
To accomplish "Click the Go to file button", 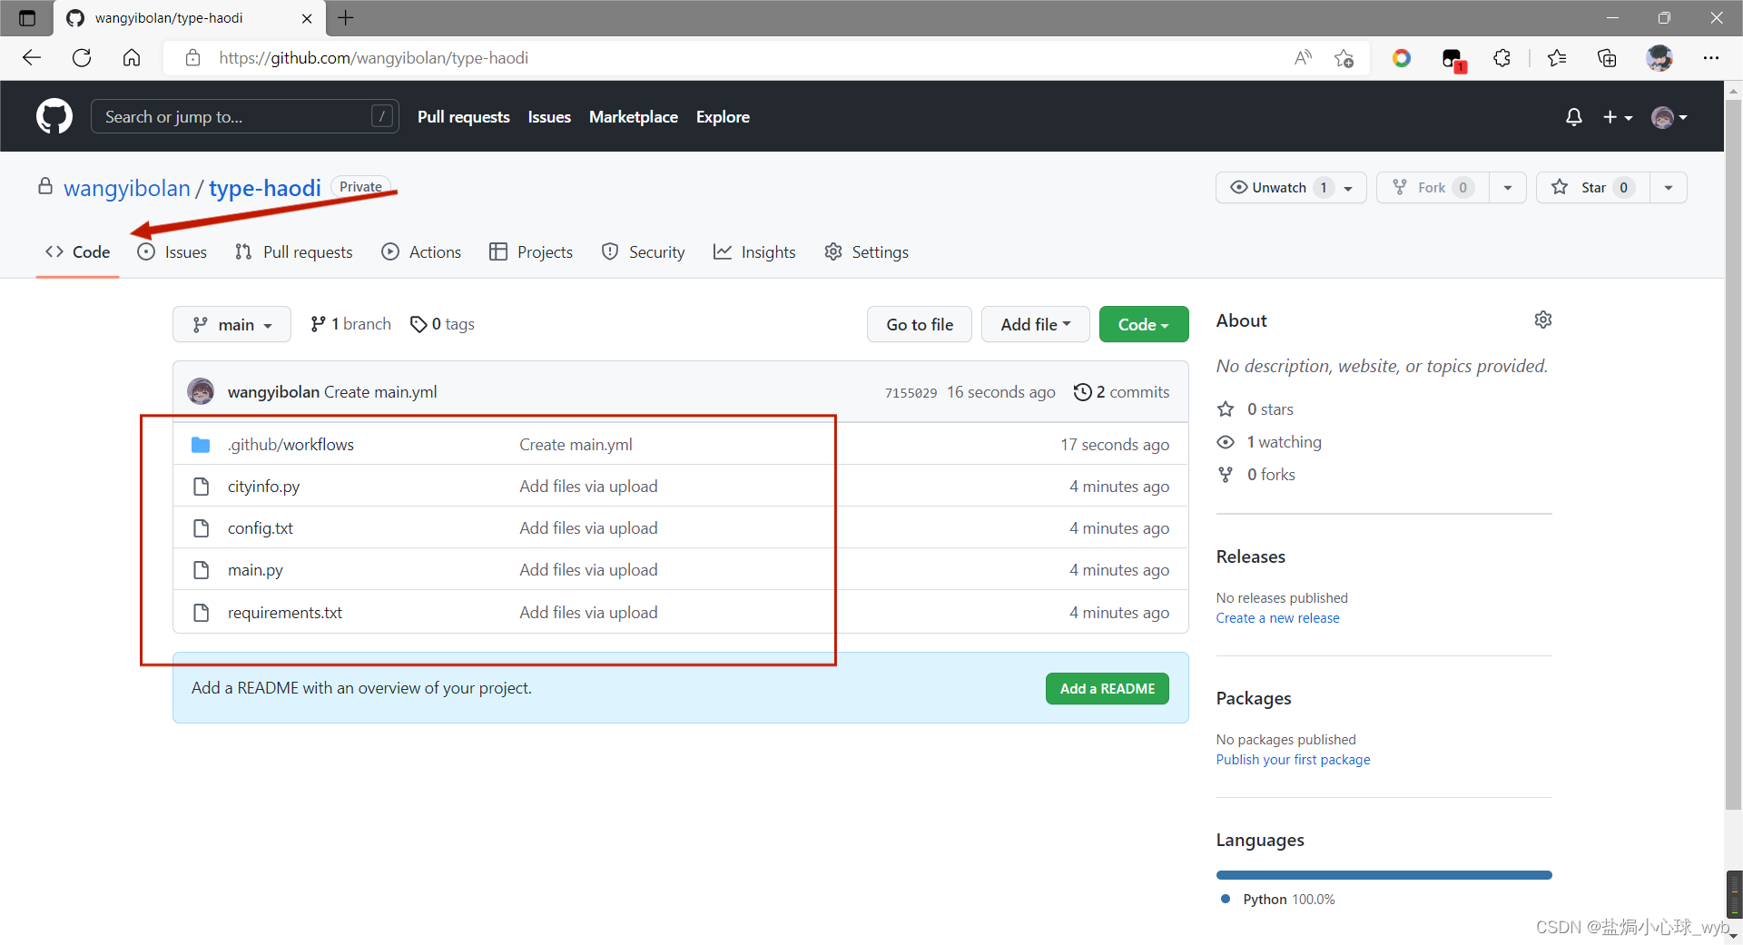I will click(x=920, y=324).
